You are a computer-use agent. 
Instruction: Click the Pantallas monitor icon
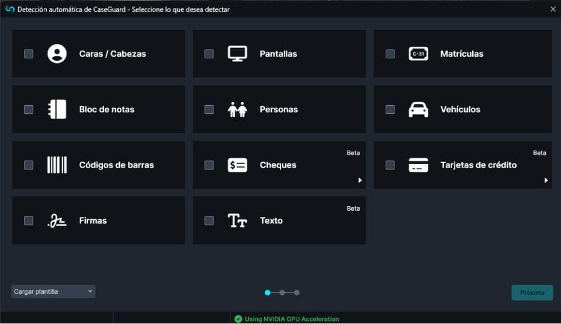[x=237, y=54]
